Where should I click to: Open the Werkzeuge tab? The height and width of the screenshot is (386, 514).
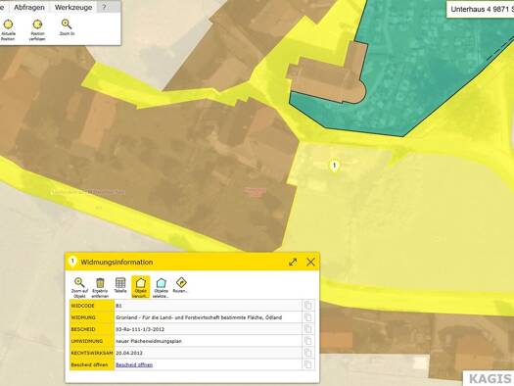point(73,7)
